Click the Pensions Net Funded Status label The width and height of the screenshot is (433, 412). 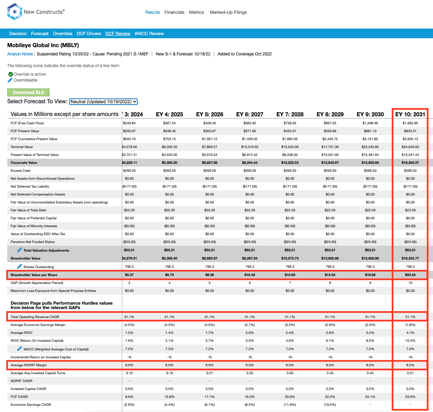point(33,242)
